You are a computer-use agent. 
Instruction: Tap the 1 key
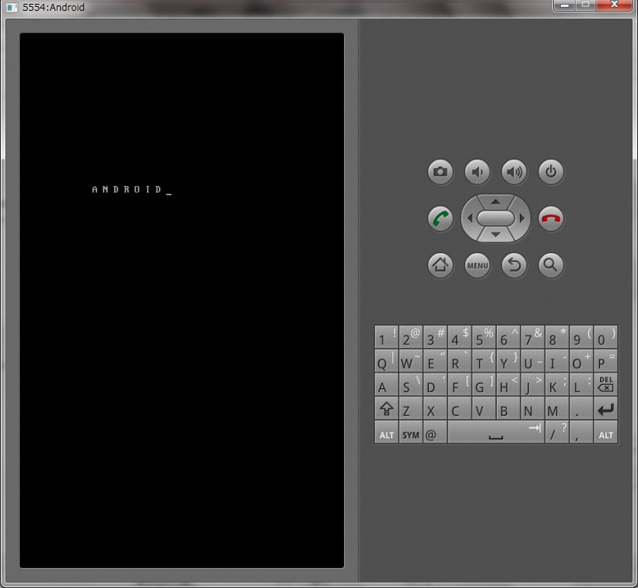coord(387,336)
